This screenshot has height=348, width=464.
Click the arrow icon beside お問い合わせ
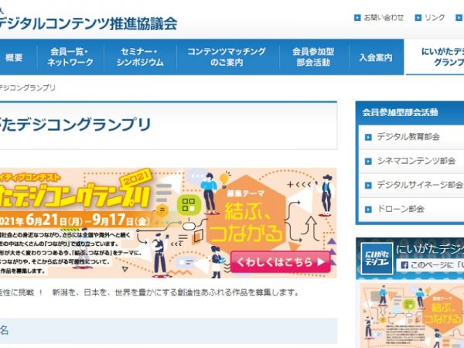tap(357, 18)
